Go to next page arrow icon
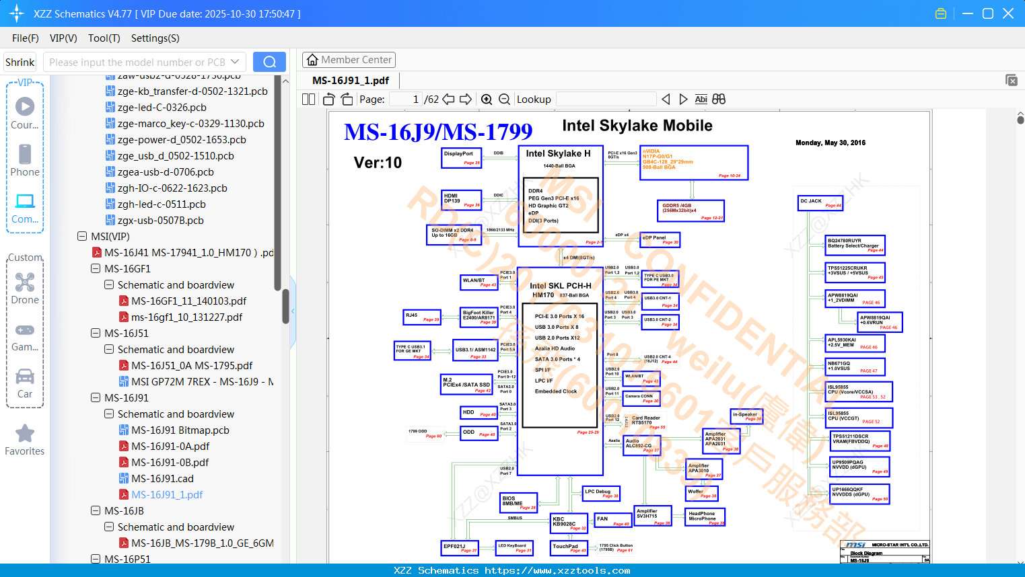This screenshot has width=1025, height=577. (x=466, y=100)
